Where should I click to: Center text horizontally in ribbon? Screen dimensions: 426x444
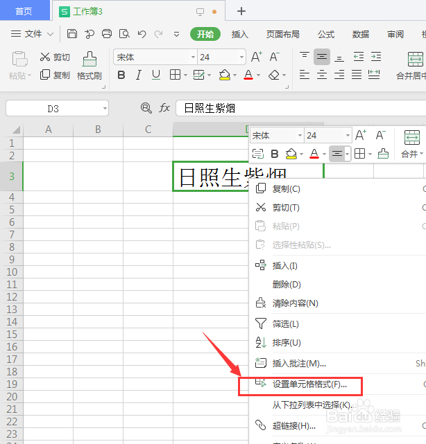click(x=322, y=75)
